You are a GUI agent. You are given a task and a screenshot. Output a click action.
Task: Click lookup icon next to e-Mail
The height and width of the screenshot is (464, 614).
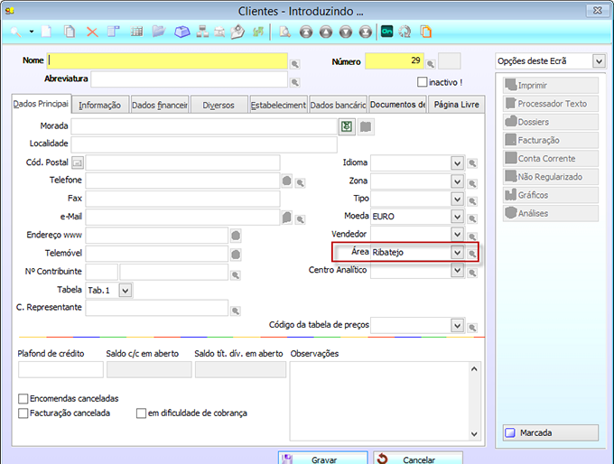(301, 219)
